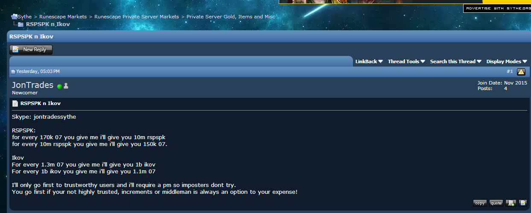Expand the Thread Tools menu
The image size is (531, 213).
coord(406,61)
